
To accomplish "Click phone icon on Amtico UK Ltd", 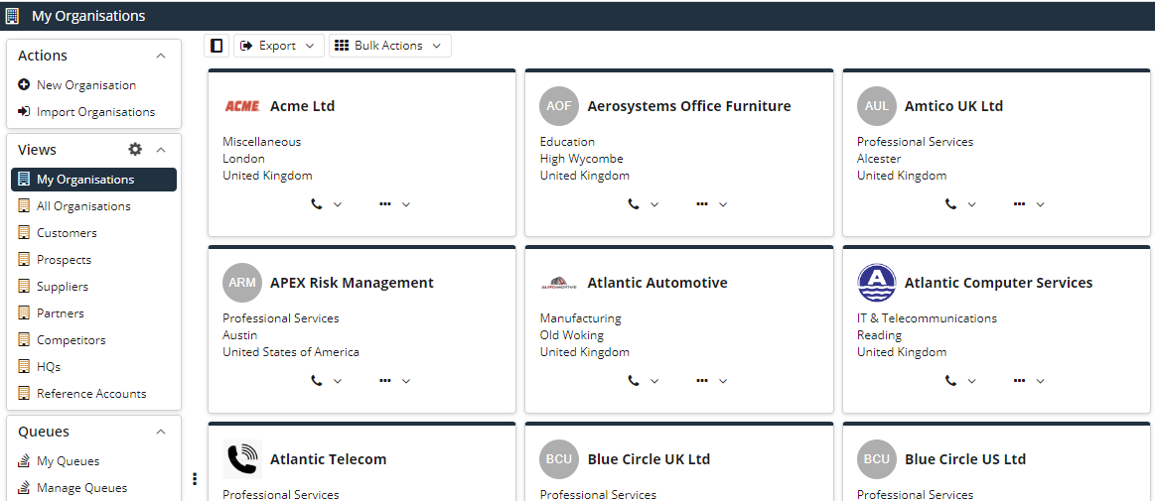I will click(951, 203).
